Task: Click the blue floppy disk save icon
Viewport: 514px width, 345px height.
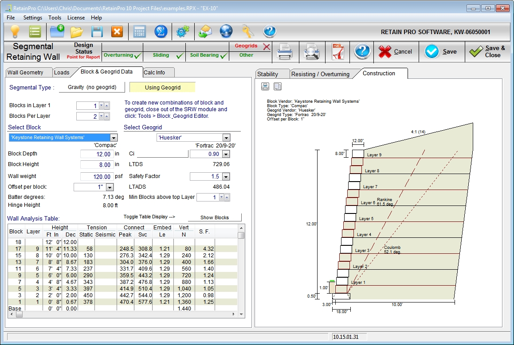Action: 97,31
